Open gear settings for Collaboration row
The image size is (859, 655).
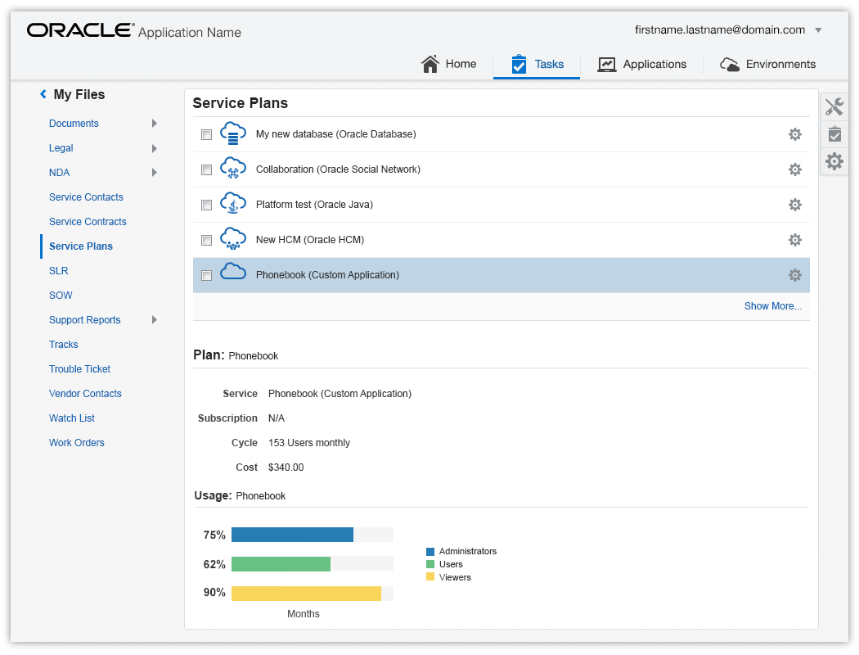[x=795, y=169]
